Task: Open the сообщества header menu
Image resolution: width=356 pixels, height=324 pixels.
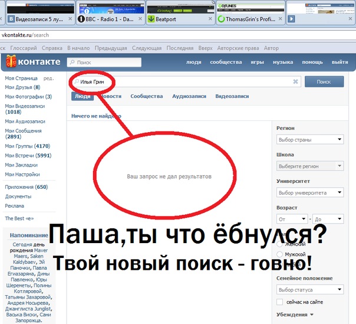Action: tap(226, 62)
